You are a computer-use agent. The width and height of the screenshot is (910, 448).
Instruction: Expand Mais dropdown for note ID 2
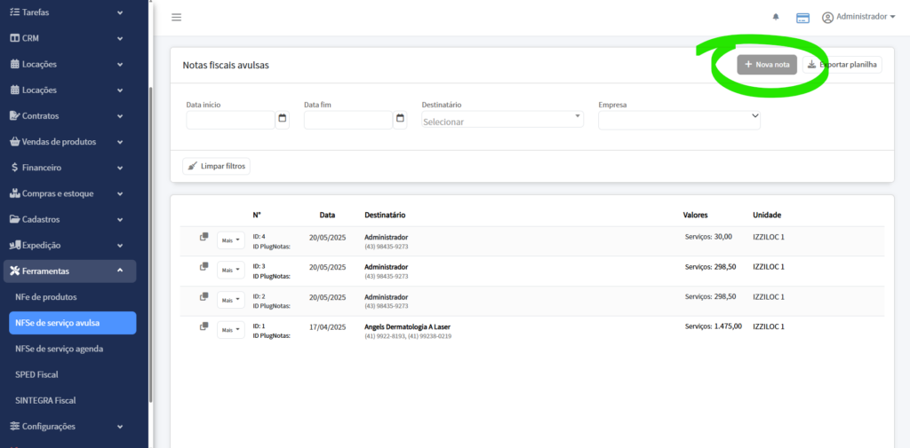click(230, 300)
